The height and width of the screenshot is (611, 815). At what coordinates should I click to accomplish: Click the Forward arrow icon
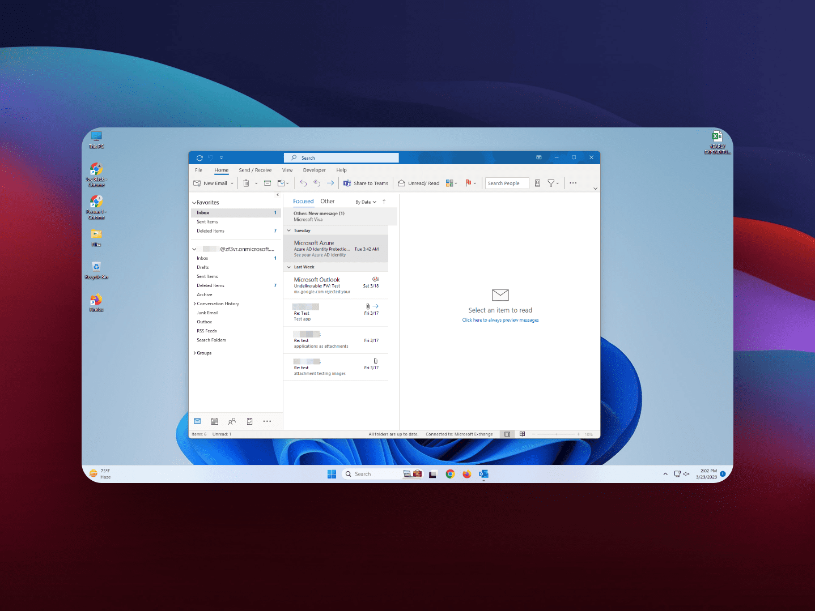click(330, 183)
